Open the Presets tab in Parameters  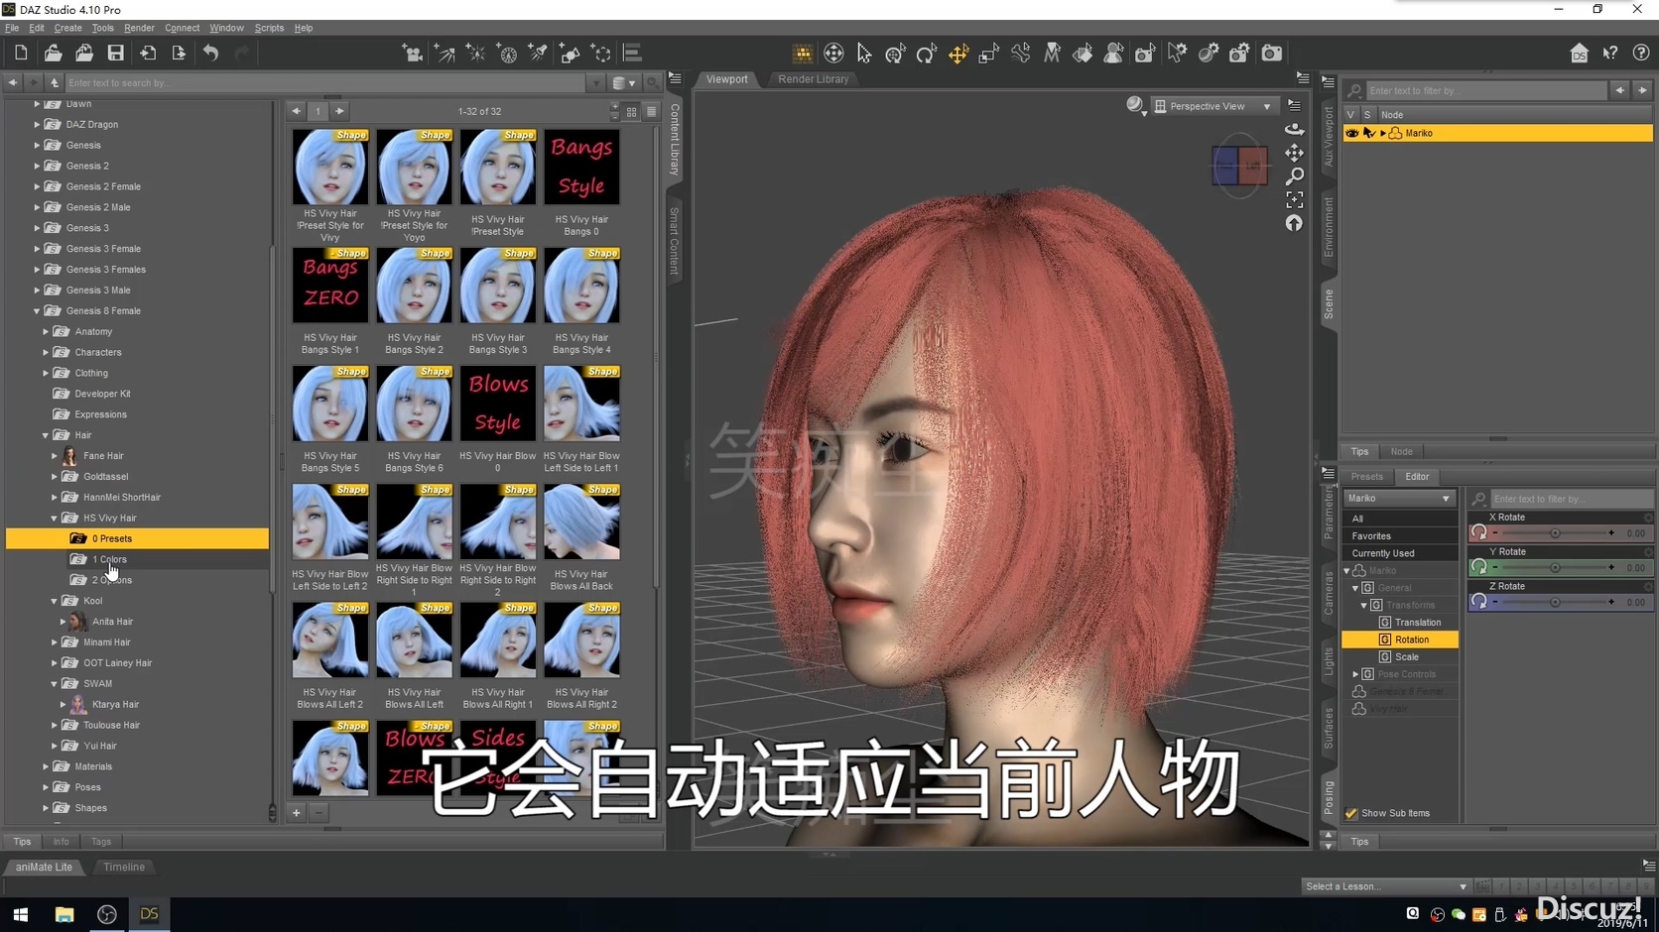[x=1366, y=477]
